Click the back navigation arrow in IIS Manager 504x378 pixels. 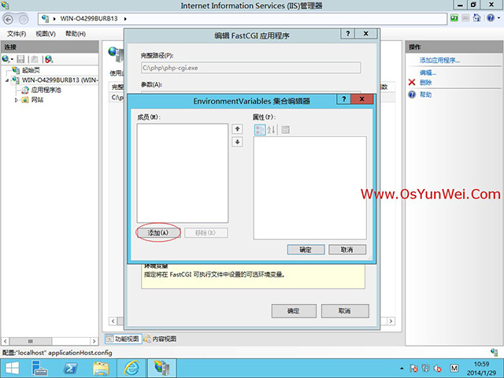(x=11, y=17)
